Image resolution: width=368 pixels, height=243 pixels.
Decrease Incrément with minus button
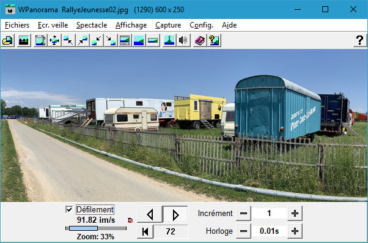coord(243,214)
